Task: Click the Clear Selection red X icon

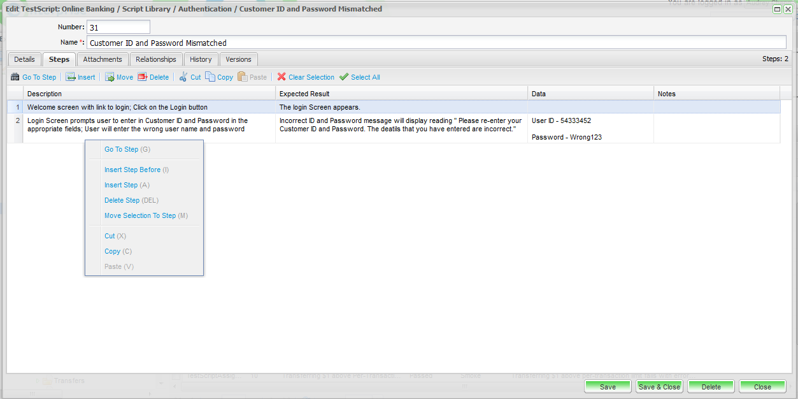Action: [x=281, y=77]
